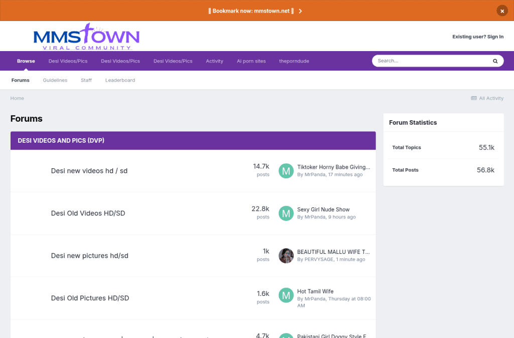Viewport: 514px width, 338px height.
Task: Open the 'AI porn sites' menu item
Action: (x=251, y=61)
